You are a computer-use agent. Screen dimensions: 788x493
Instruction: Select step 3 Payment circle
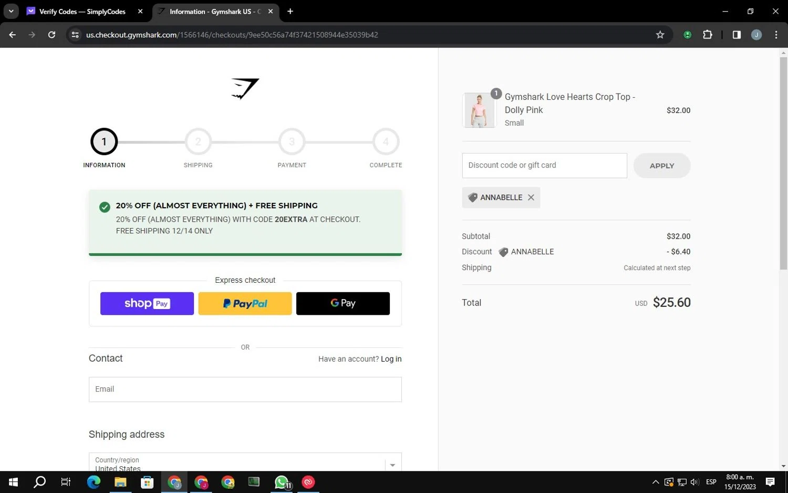[x=292, y=141]
